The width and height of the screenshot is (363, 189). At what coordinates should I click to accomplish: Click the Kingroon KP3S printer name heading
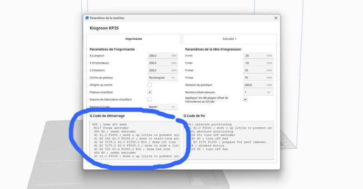coord(104,28)
